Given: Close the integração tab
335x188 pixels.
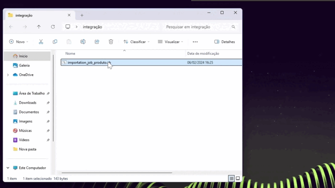Looking at the screenshot, I should (69, 15).
